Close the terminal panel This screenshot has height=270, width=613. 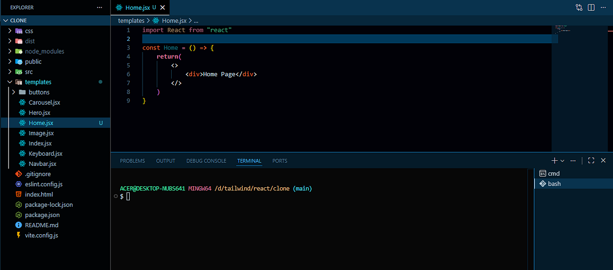603,160
